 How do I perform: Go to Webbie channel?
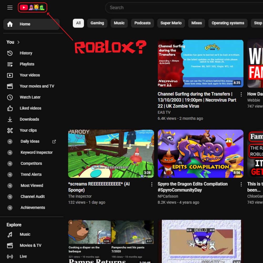(x=254, y=100)
